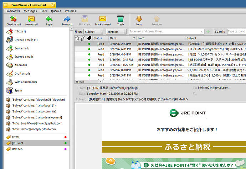Open the Filter field Subject dropdown
246x169 pixels.
(93, 32)
